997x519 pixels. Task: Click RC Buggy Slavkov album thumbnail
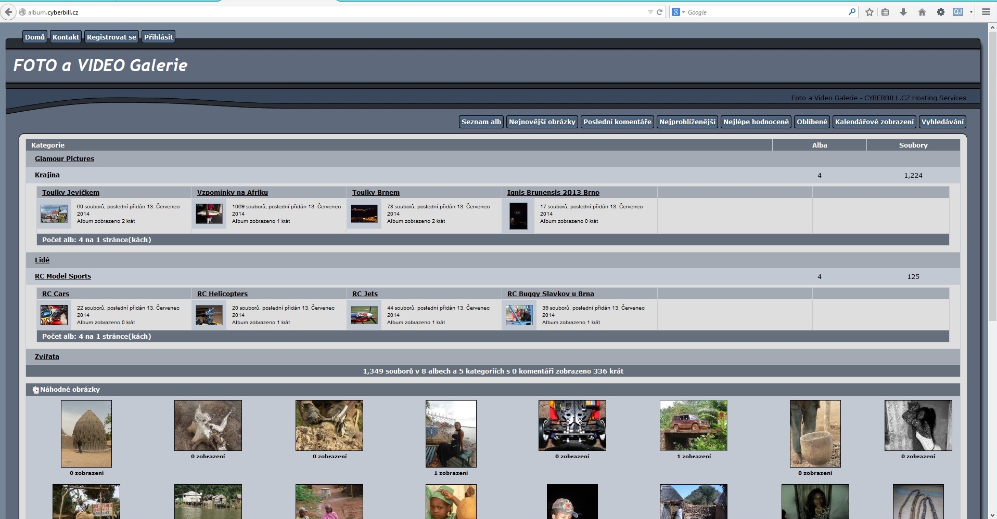[x=519, y=315]
